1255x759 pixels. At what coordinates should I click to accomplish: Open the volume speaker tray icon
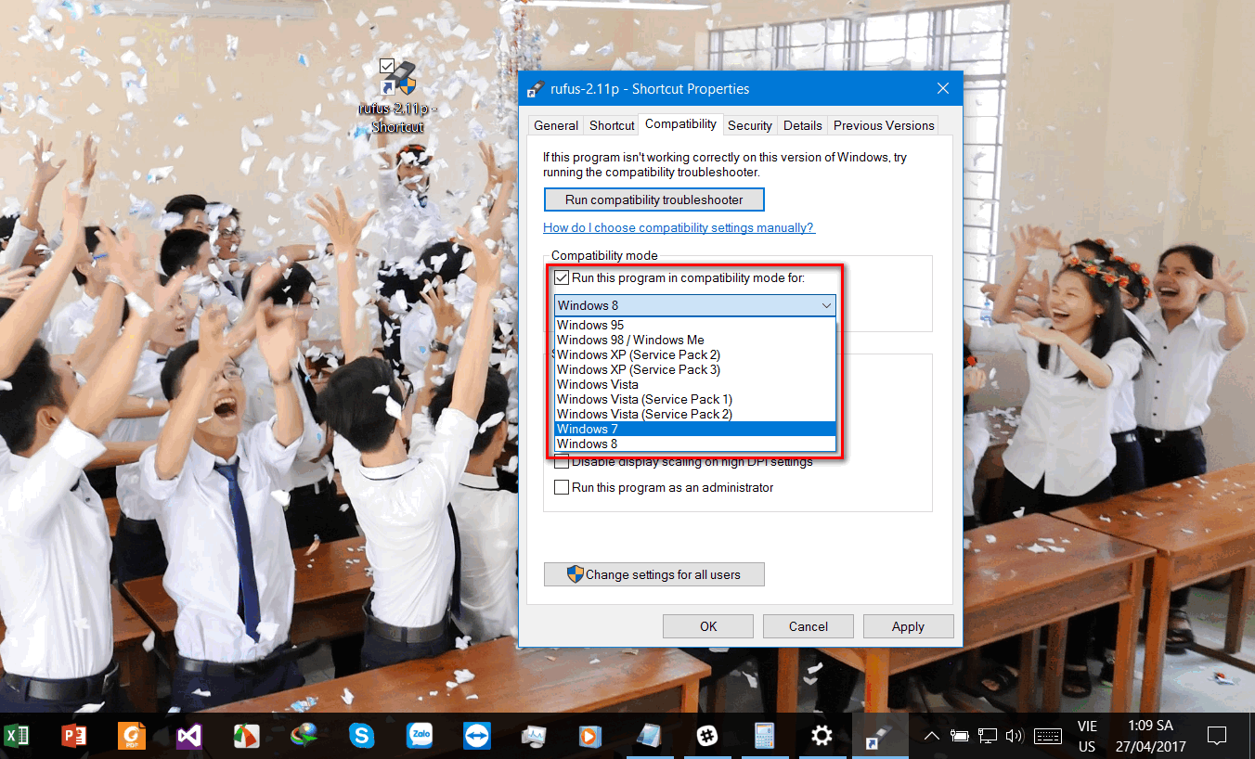1014,737
